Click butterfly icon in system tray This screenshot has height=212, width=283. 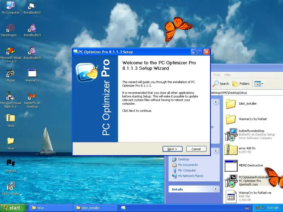tap(257, 208)
